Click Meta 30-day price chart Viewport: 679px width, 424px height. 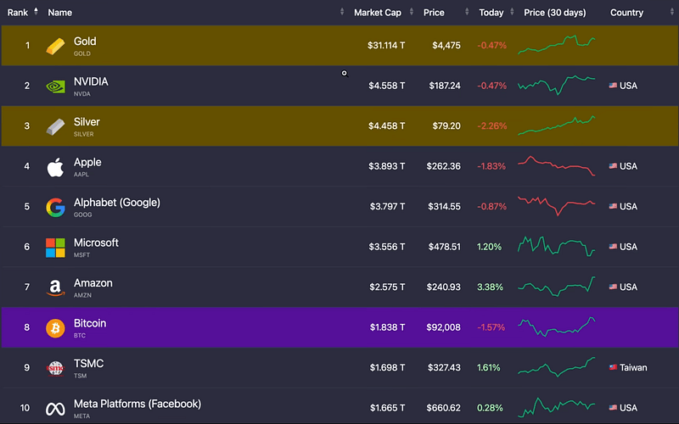(557, 407)
